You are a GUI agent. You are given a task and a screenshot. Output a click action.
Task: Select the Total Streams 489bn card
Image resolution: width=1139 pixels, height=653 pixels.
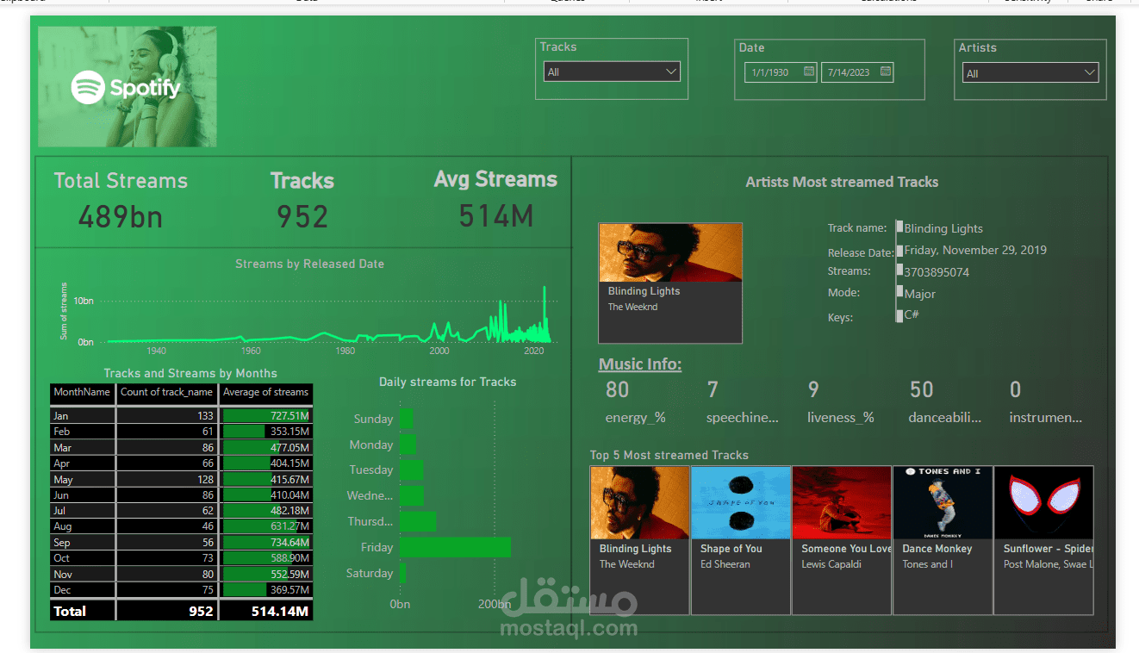(x=121, y=200)
